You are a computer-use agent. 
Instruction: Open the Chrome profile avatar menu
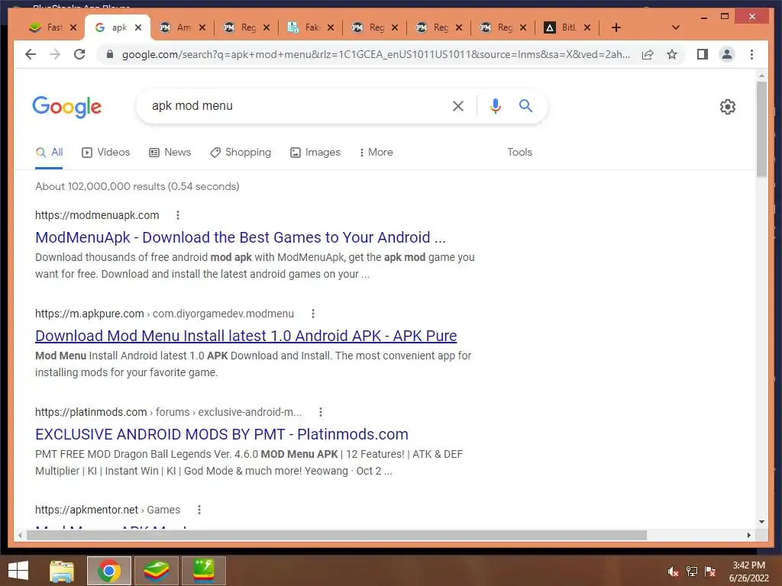coord(727,54)
